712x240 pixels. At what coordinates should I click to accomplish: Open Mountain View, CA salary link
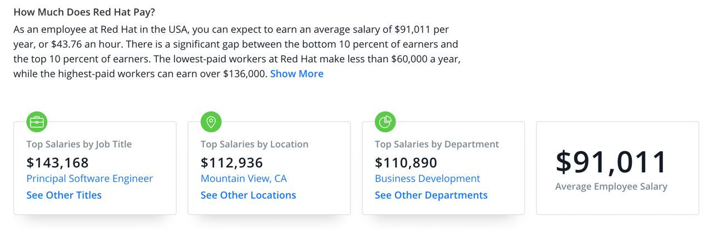click(244, 178)
